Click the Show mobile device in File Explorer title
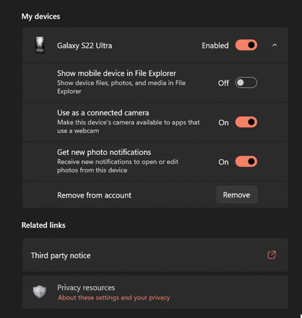 (117, 74)
